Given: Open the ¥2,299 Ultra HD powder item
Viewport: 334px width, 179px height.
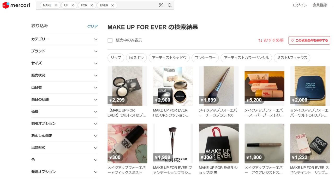Looking at the screenshot, I should pyautogui.click(x=127, y=86).
